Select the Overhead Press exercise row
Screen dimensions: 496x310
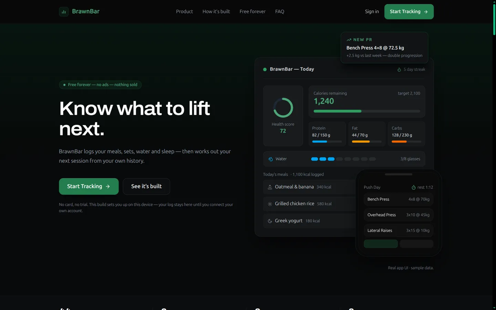[x=399, y=215]
